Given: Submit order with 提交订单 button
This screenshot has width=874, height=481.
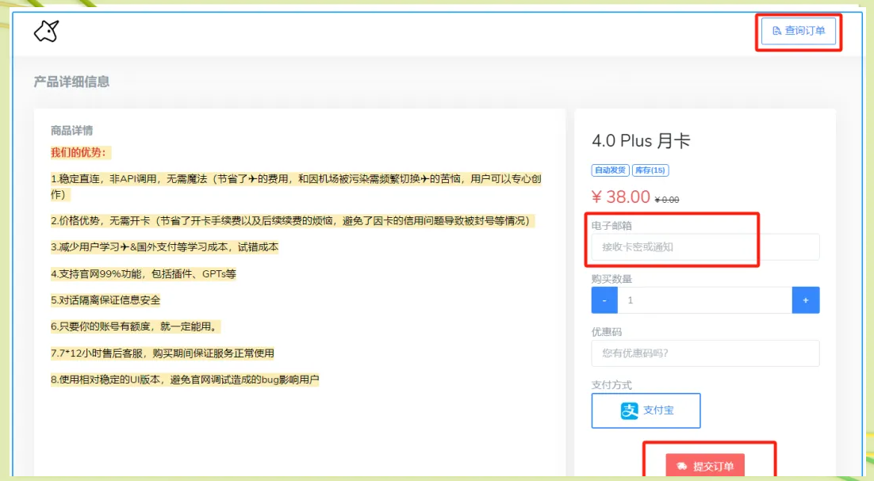Looking at the screenshot, I should (705, 465).
